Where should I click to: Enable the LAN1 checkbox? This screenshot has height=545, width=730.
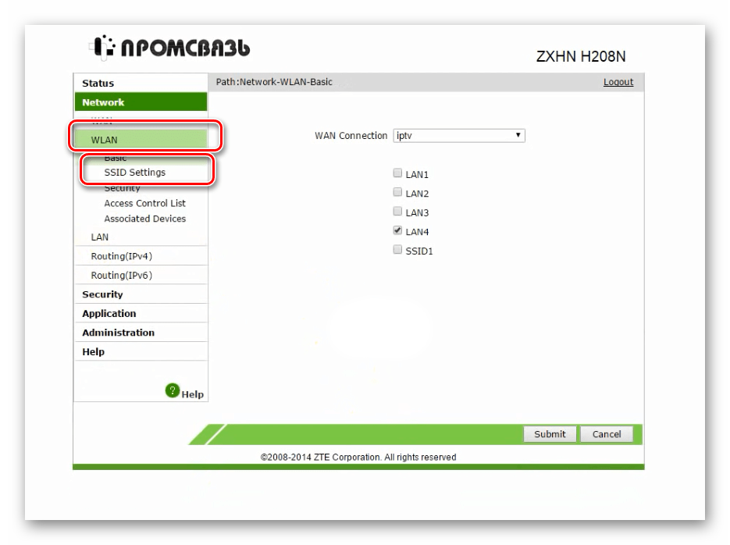397,173
